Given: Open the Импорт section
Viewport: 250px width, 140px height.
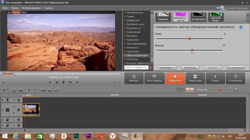Looking at the screenshot, I should (134, 78).
